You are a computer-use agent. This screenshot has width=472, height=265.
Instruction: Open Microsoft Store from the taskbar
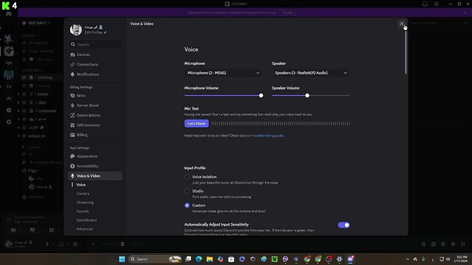231,259
